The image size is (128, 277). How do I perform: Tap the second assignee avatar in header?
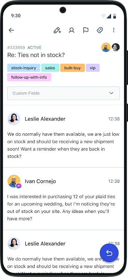(x=116, y=47)
